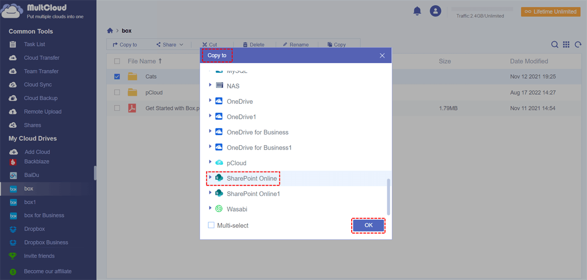Open Shares in sidebar
The width and height of the screenshot is (587, 280).
(32, 125)
